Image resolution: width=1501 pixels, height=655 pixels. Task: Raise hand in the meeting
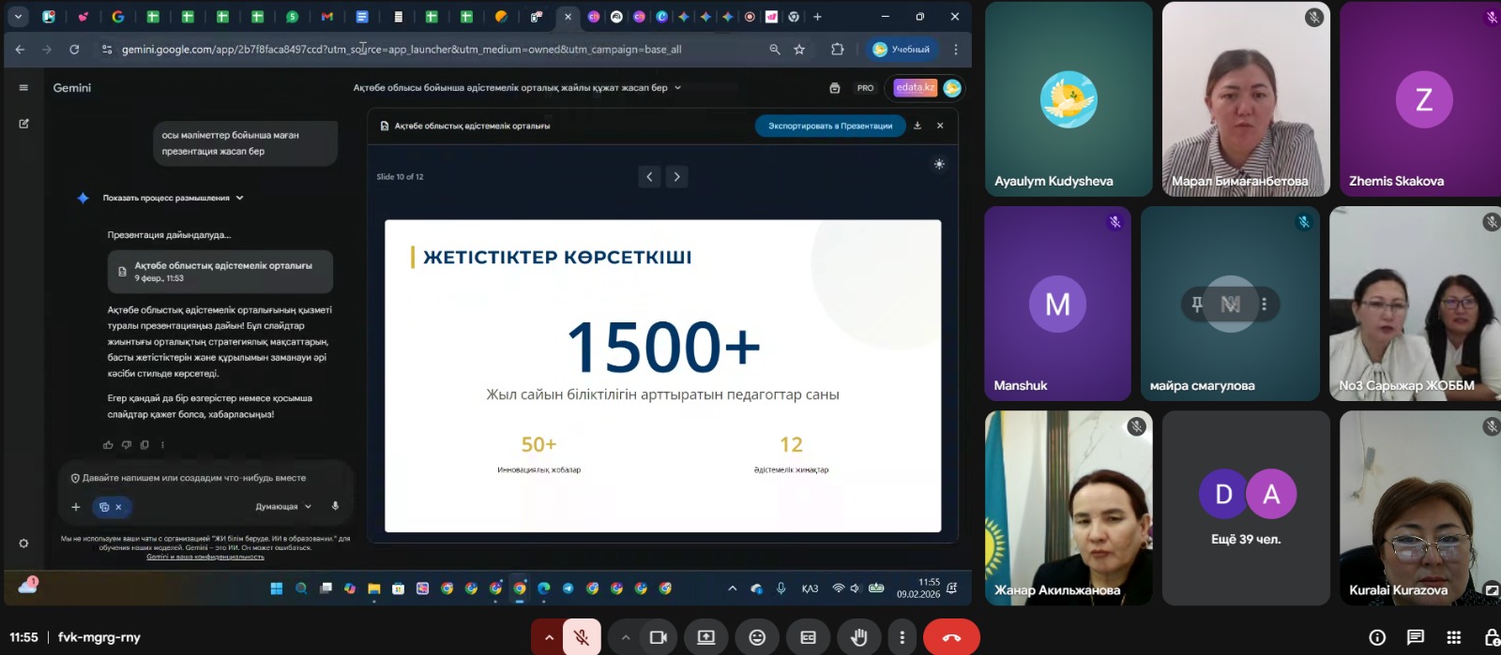point(858,637)
